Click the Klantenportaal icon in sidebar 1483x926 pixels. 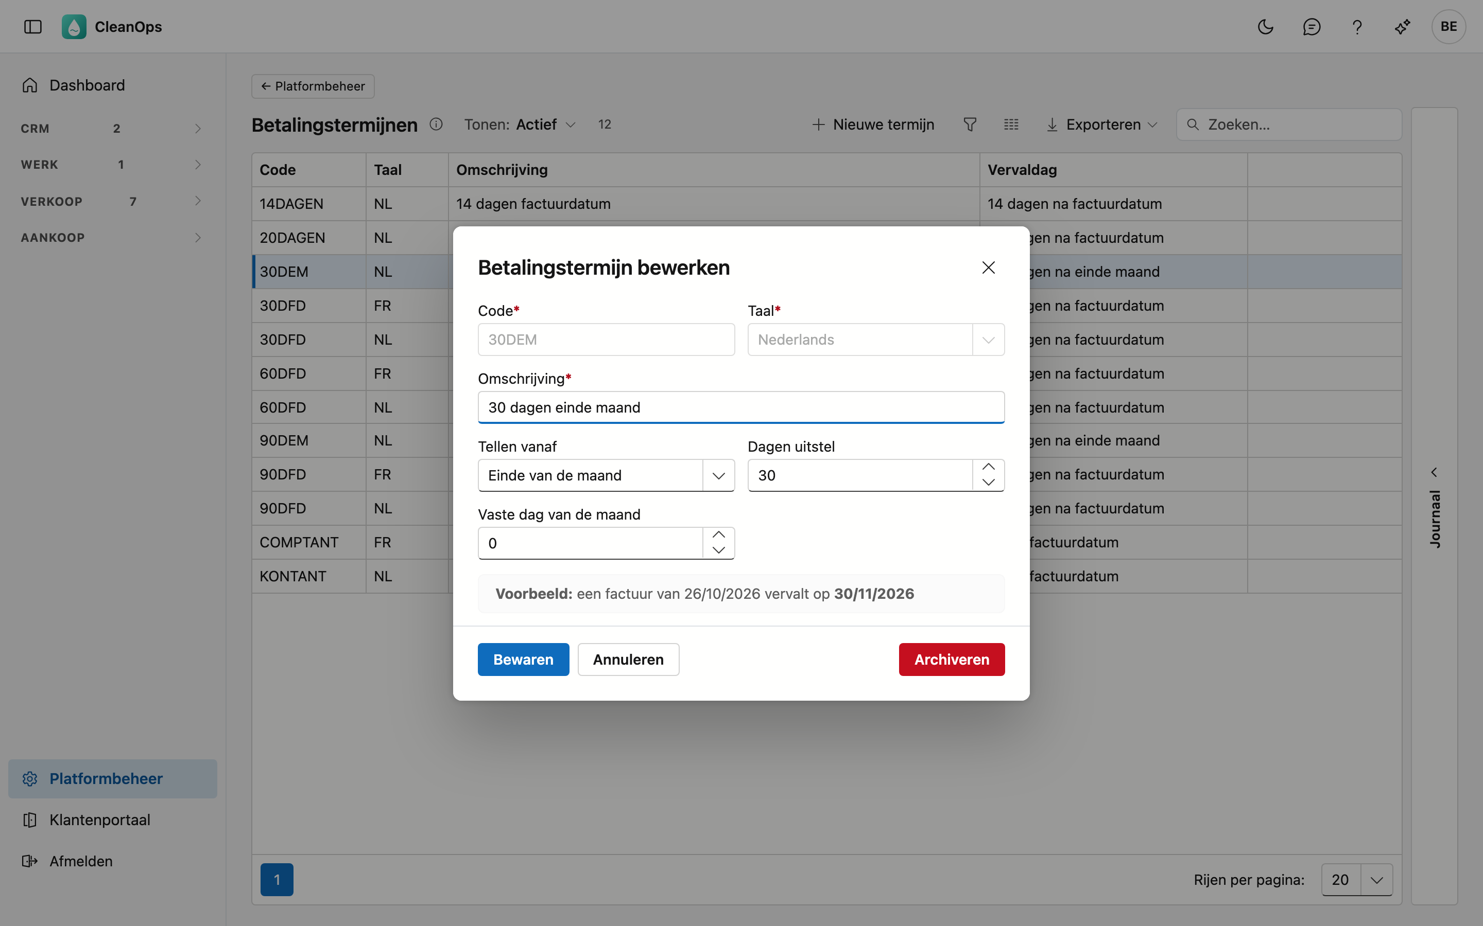tap(30, 820)
